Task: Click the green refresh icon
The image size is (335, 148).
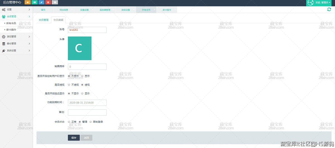Action: coord(329,10)
